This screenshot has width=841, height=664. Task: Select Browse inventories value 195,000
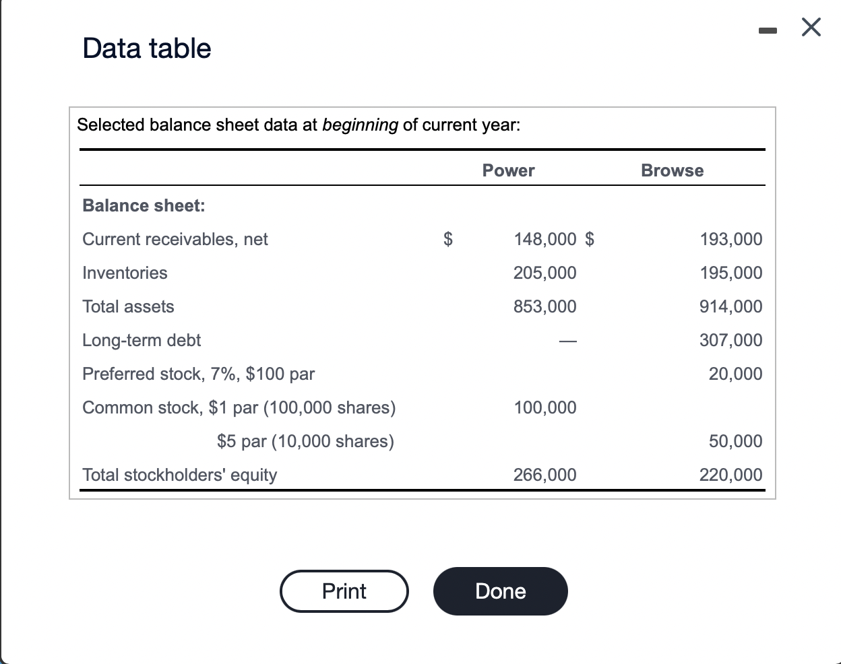pos(731,273)
